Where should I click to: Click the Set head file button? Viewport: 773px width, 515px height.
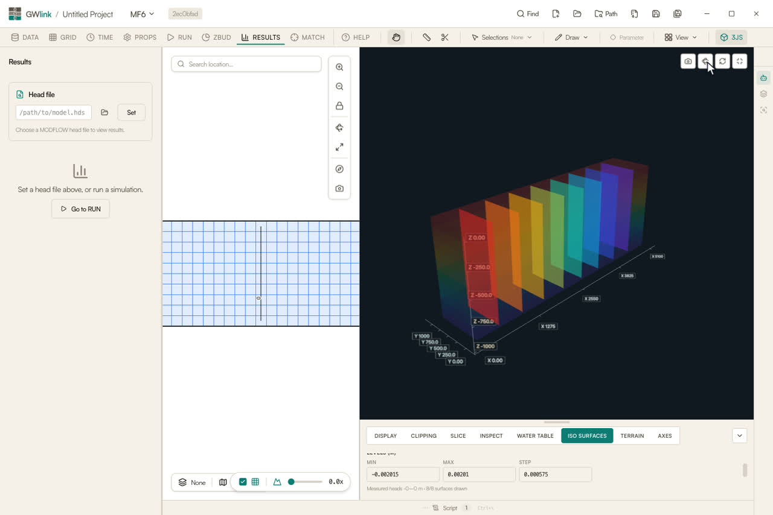coord(131,113)
